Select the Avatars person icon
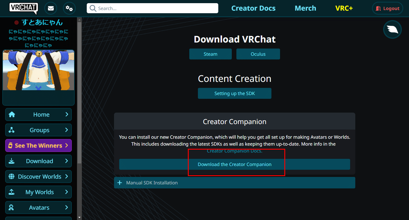Viewport: 409px width, 220px height. click(12, 207)
